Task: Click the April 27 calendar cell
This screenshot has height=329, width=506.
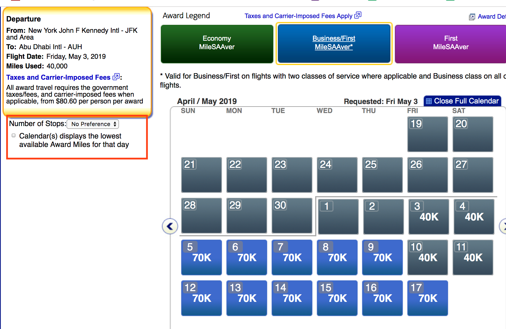Action: coord(473,175)
